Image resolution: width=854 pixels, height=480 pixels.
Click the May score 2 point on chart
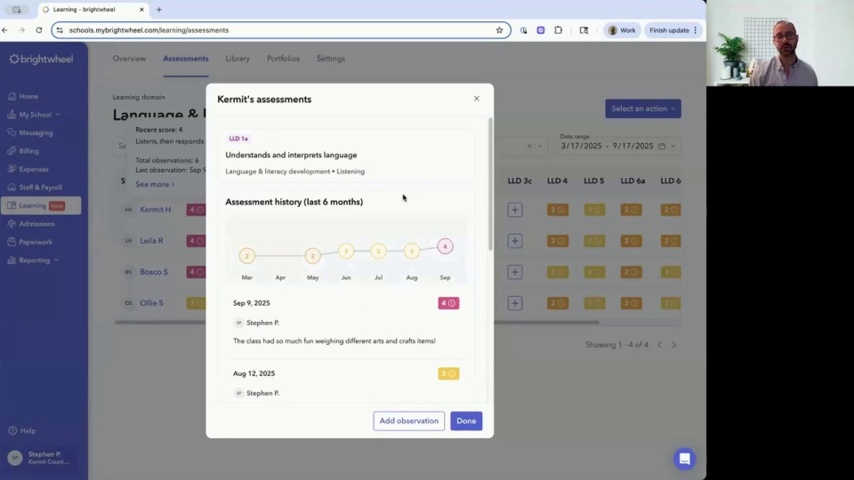pyautogui.click(x=312, y=256)
